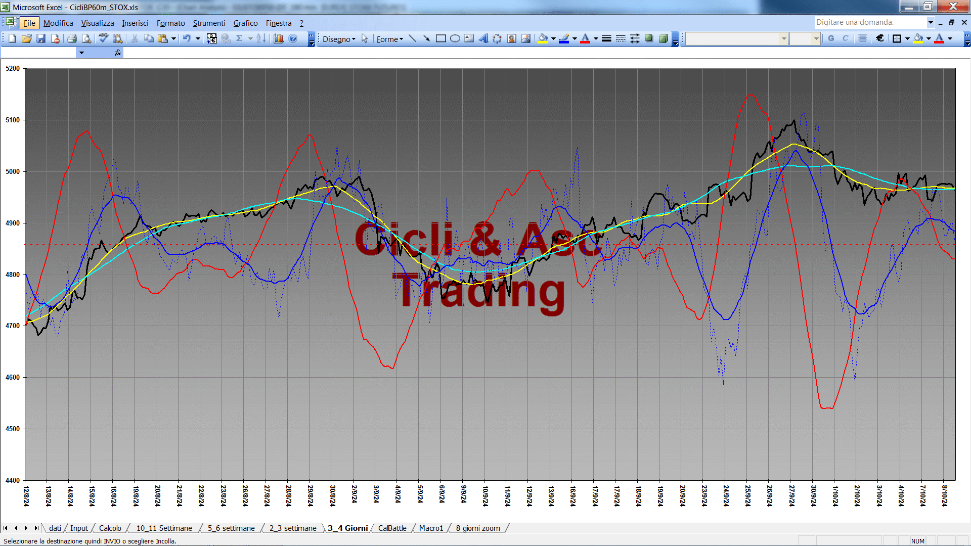Image resolution: width=971 pixels, height=546 pixels.
Task: Apply Shadow Style to object
Action: [649, 39]
